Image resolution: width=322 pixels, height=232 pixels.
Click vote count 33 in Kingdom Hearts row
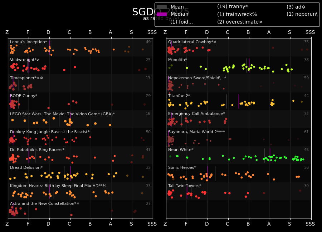click(x=148, y=186)
